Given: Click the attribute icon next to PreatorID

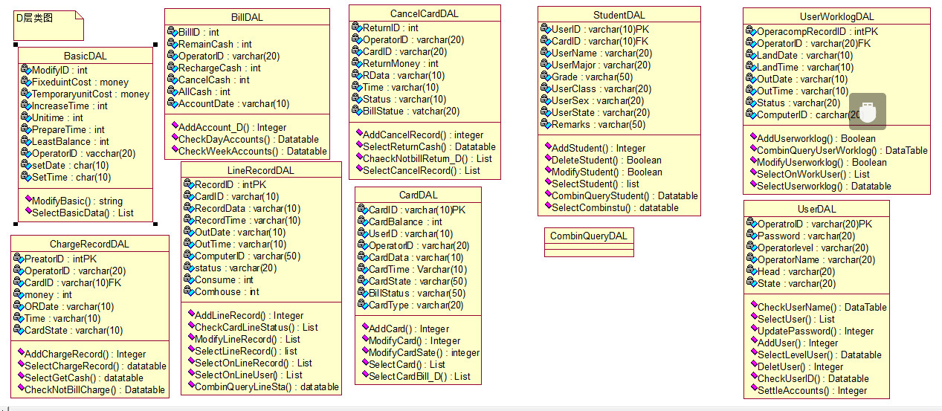Looking at the screenshot, I should point(19,259).
